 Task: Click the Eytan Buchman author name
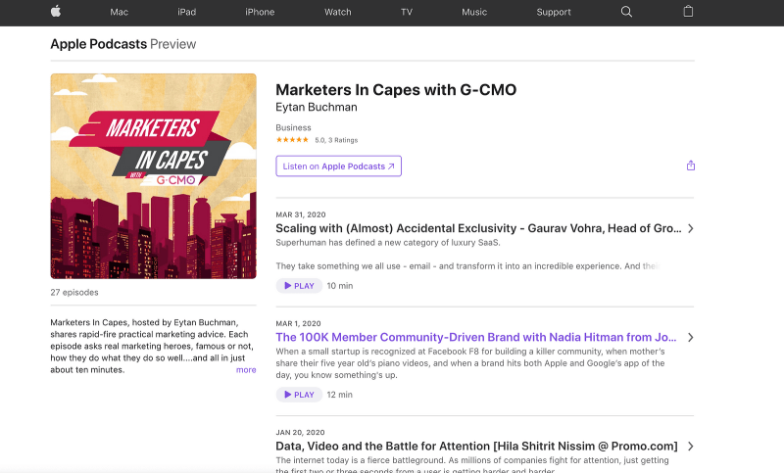[x=317, y=107]
